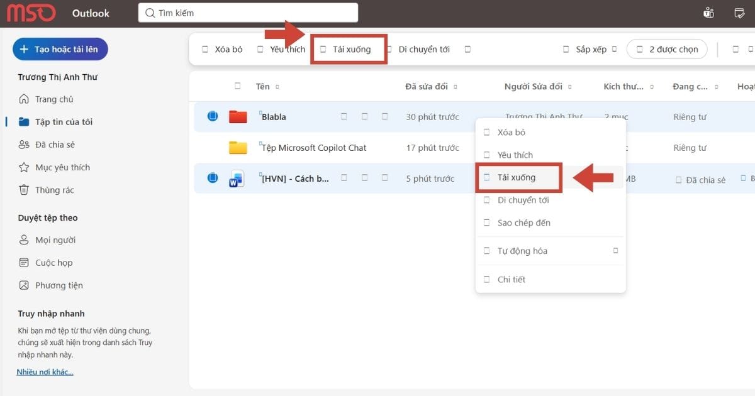
Task: Click the Word document file icon
Action: point(237,179)
